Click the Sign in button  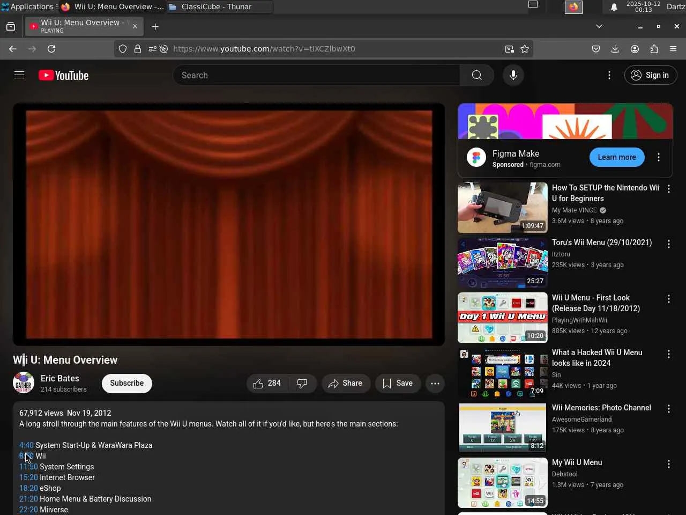[651, 76]
